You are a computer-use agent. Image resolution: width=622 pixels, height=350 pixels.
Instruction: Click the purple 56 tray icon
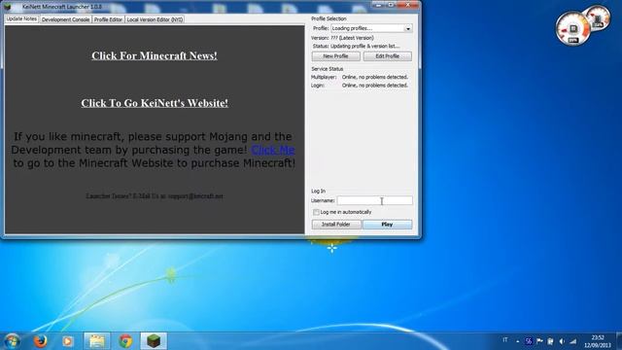coord(529,341)
